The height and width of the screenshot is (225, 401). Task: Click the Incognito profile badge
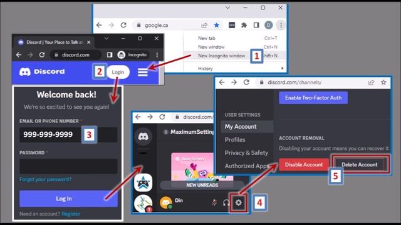click(132, 54)
